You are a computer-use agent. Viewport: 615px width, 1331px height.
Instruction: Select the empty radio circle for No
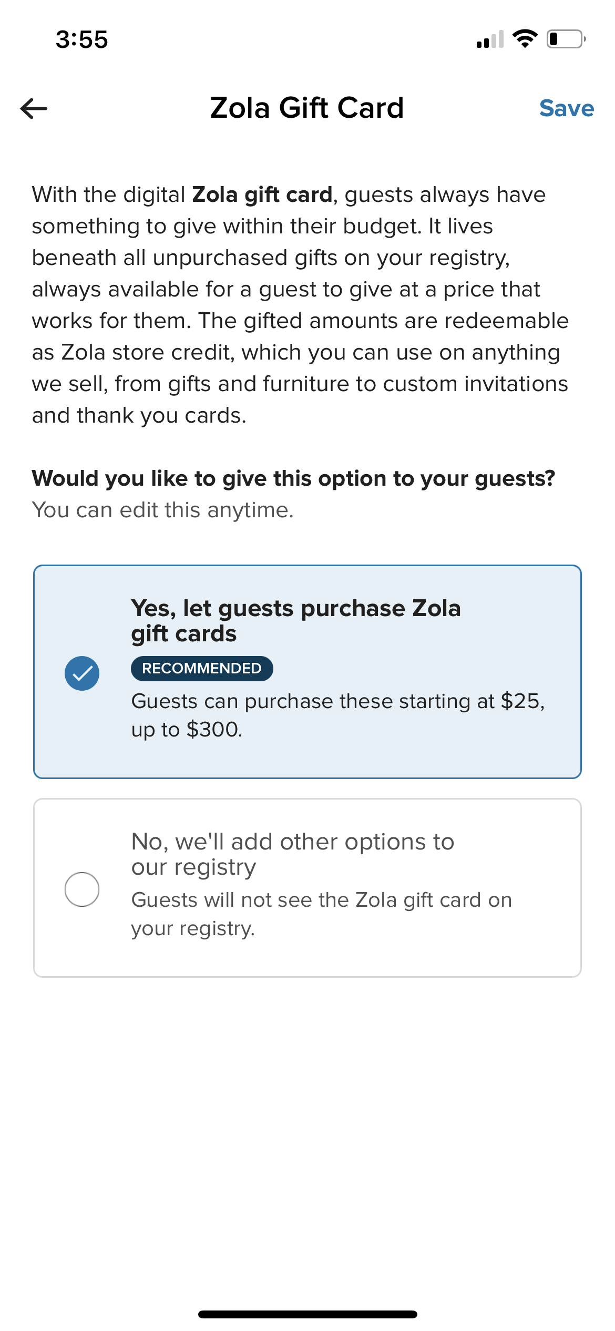point(82,889)
